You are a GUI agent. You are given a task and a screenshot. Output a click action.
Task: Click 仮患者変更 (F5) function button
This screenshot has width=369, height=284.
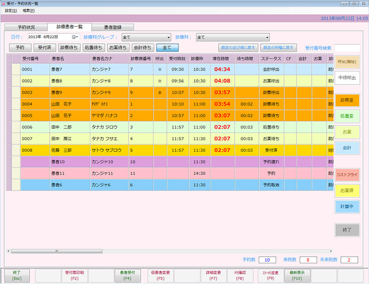(x=161, y=276)
